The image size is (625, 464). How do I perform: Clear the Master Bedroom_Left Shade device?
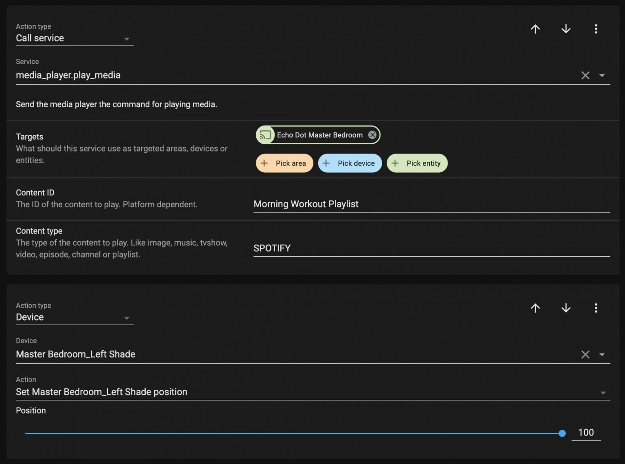[x=585, y=354]
